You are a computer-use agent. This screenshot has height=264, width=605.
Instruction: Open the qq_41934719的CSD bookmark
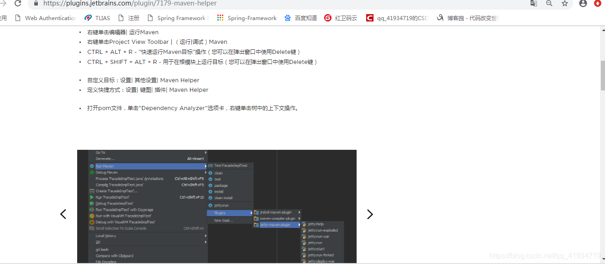397,18
